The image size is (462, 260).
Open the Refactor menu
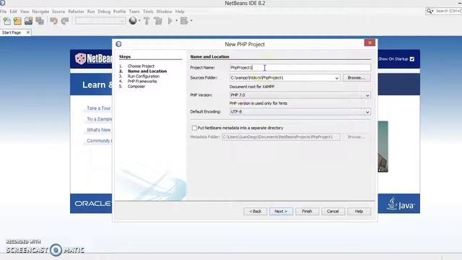76,12
